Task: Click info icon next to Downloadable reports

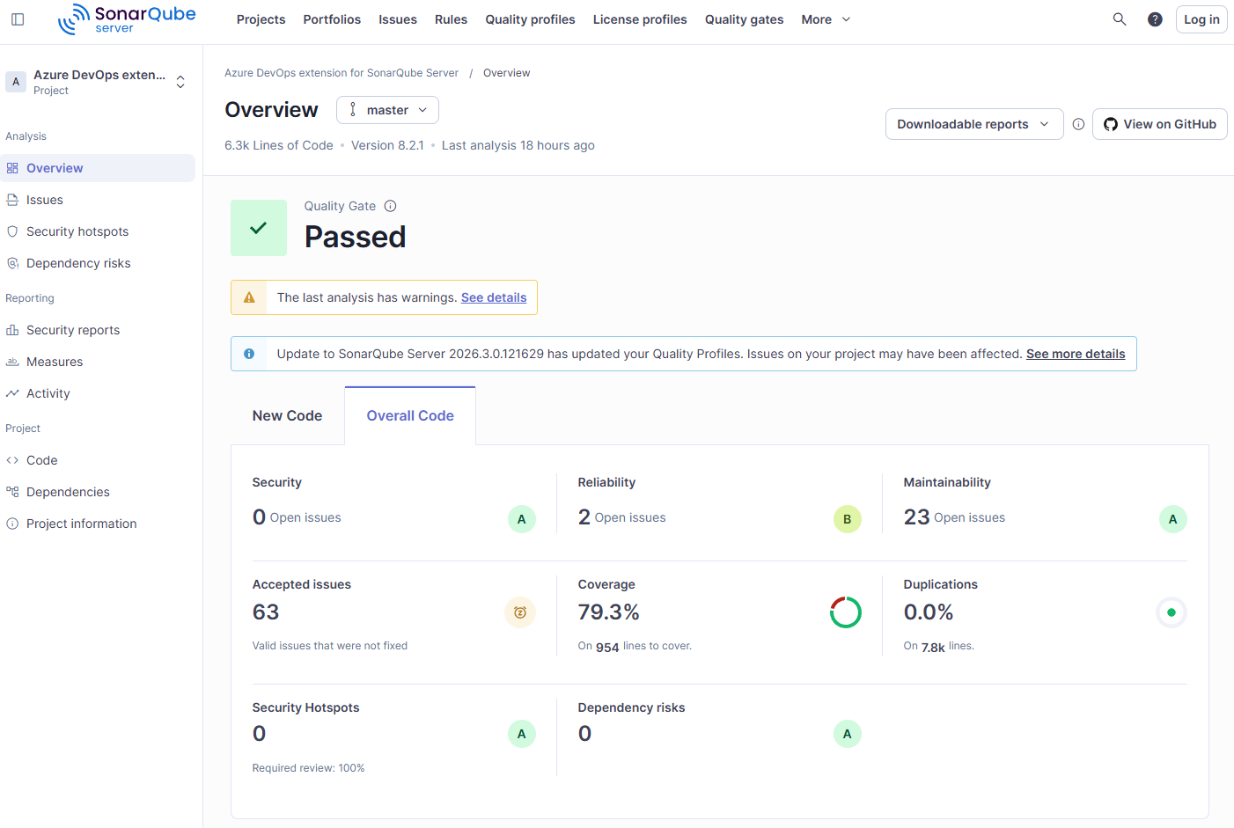Action: coord(1078,124)
